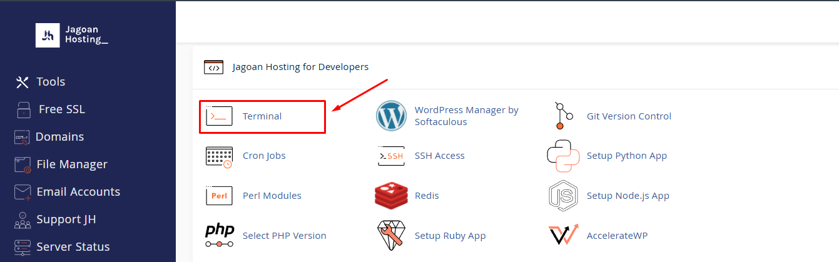Click the Ruby gem icon
839x262 pixels.
(x=391, y=236)
